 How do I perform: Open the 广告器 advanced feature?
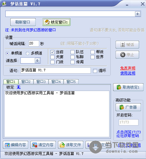(x=128, y=107)
